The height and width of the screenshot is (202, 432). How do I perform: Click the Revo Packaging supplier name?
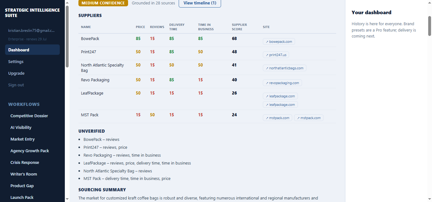pos(95,80)
